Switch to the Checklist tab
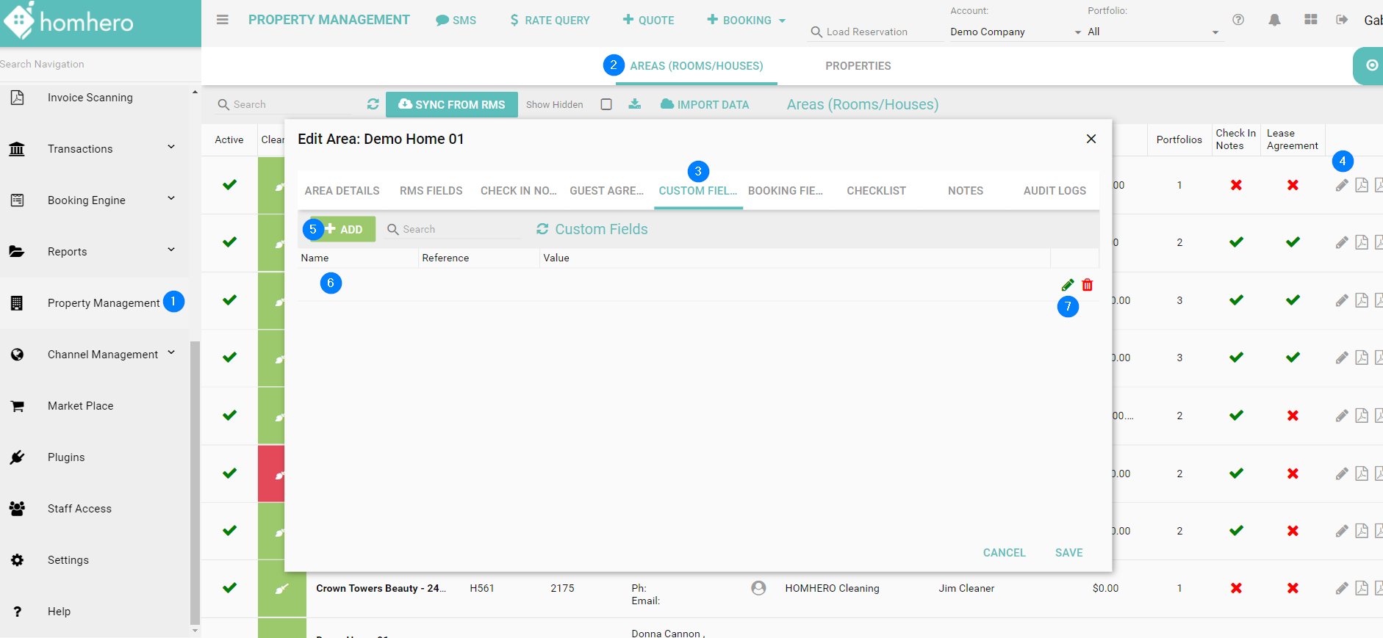The image size is (1383, 638). pyautogui.click(x=876, y=191)
